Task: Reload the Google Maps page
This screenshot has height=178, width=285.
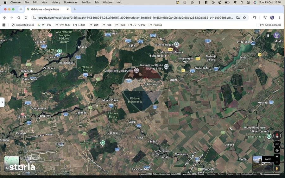Action: pyautogui.click(x=19, y=18)
